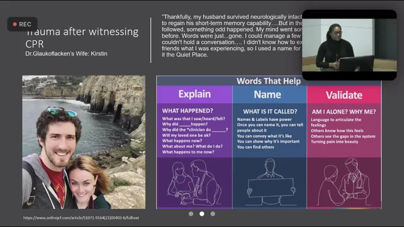Screen dimensions: 404x227
Task: Click the doctor holding hands illustration under Validate
Action: 344,182
